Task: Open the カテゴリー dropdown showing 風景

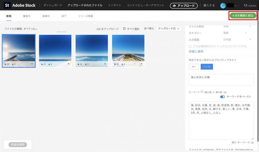Action: click(235, 33)
